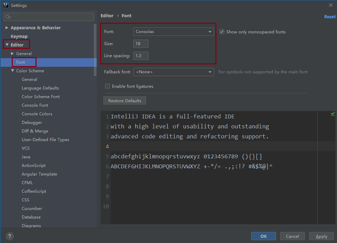
Task: Click line 1 of font preview text
Action: [172, 116]
